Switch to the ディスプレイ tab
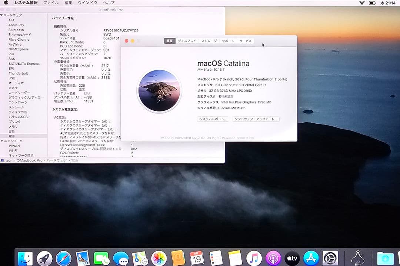This screenshot has width=400, height=266. tap(187, 41)
